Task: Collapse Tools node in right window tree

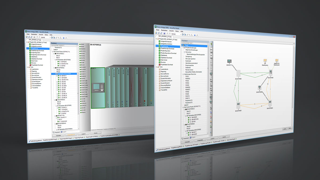Action: (156, 67)
